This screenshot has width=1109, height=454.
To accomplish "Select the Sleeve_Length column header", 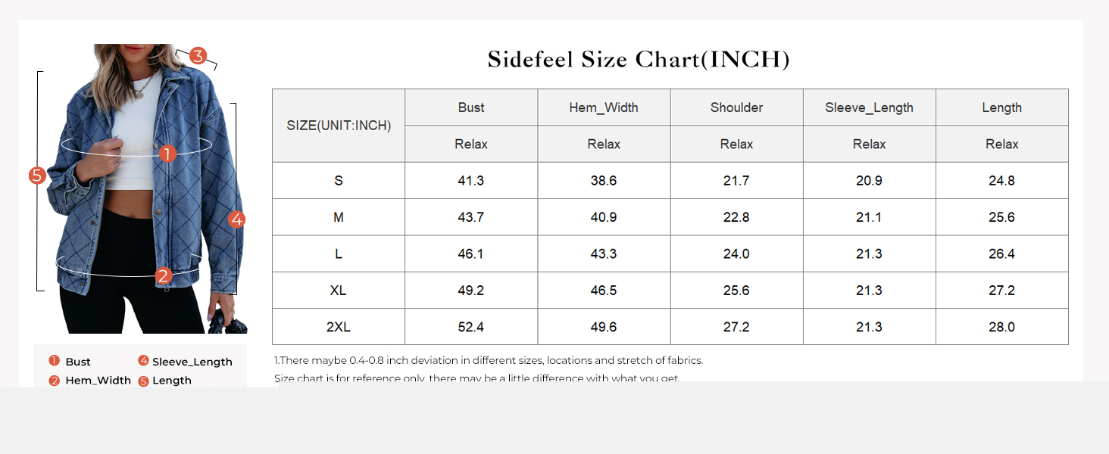I will coord(869,107).
